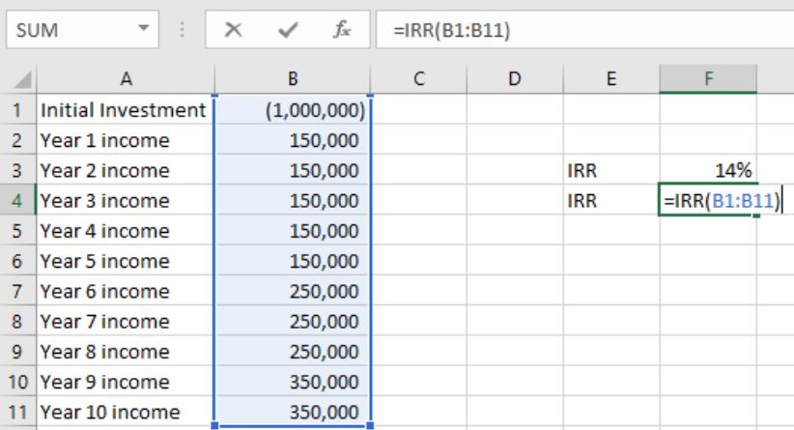
Task: Click the 150,000 value beside Year 3 income
Action: pos(293,201)
